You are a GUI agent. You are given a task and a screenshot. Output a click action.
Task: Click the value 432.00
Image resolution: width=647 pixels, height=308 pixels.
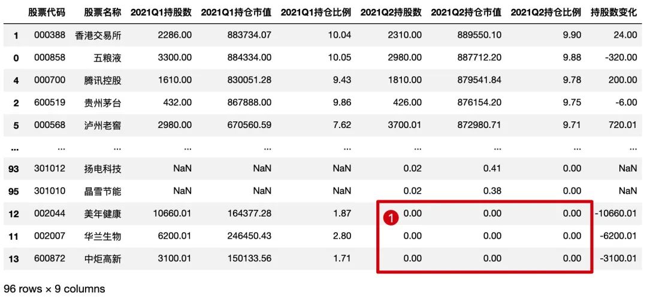179,102
